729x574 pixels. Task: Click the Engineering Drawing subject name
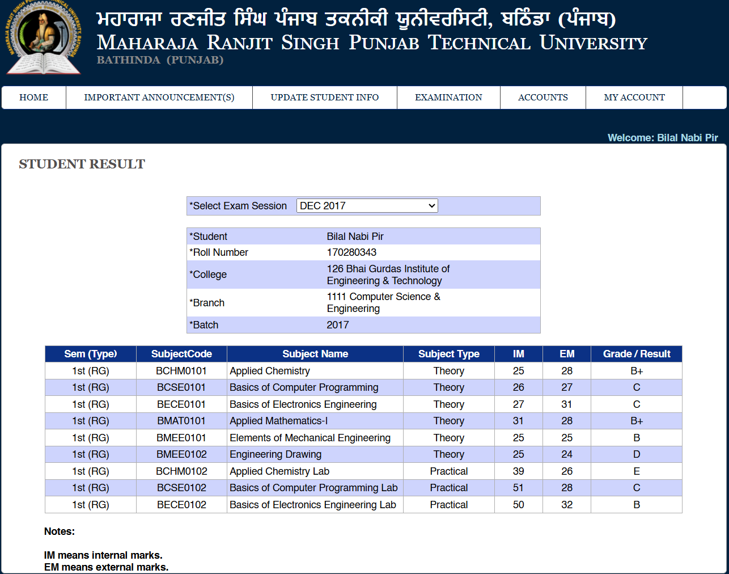point(276,454)
